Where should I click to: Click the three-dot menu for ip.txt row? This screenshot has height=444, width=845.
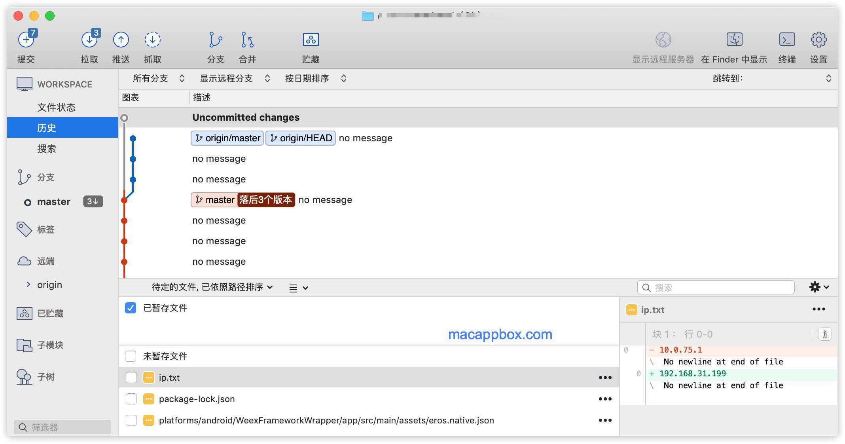click(x=605, y=378)
